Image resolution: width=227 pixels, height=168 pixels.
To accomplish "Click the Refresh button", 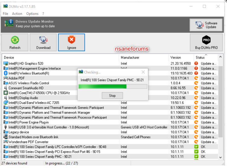I will point(15,42).
